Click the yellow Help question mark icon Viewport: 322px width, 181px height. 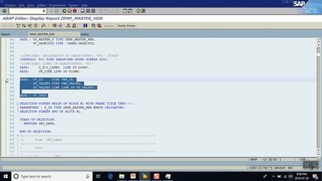pos(138,11)
